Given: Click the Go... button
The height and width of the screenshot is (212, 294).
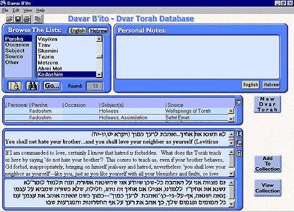Looking at the screenshot, I should [52, 86].
